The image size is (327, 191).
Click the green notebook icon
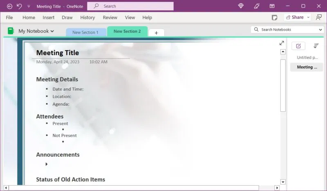click(11, 31)
